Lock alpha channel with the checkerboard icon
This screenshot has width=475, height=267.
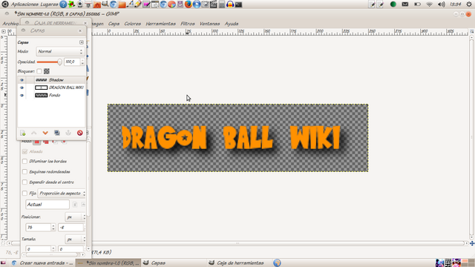[x=46, y=71]
